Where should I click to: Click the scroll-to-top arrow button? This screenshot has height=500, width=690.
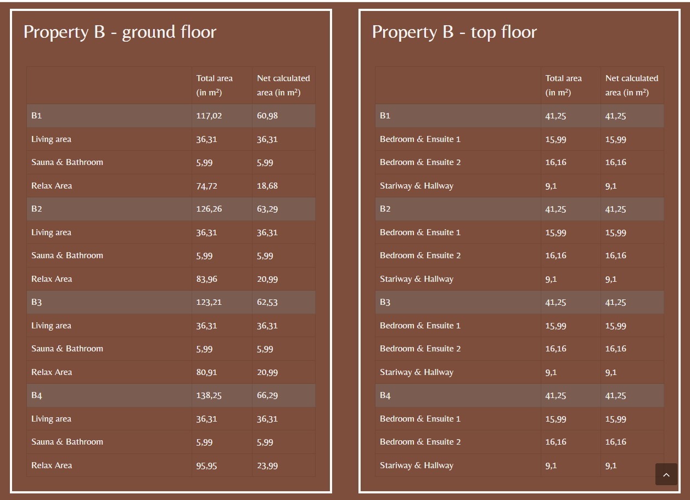(x=666, y=475)
